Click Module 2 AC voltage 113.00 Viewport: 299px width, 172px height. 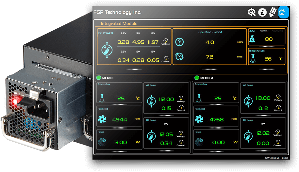(x=263, y=98)
